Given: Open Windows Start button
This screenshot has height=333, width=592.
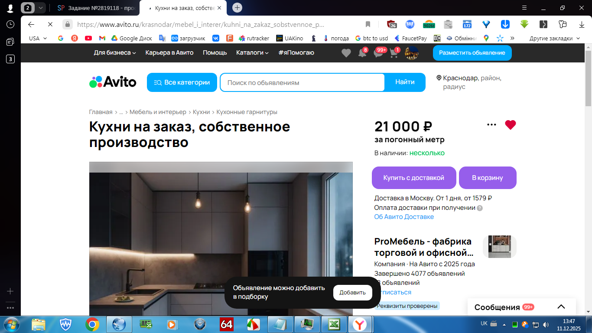Looking at the screenshot, I should (x=10, y=324).
